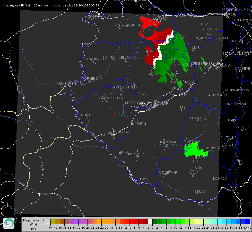Click the TATA city label
252x232 pixels.
[x=204, y=24]
